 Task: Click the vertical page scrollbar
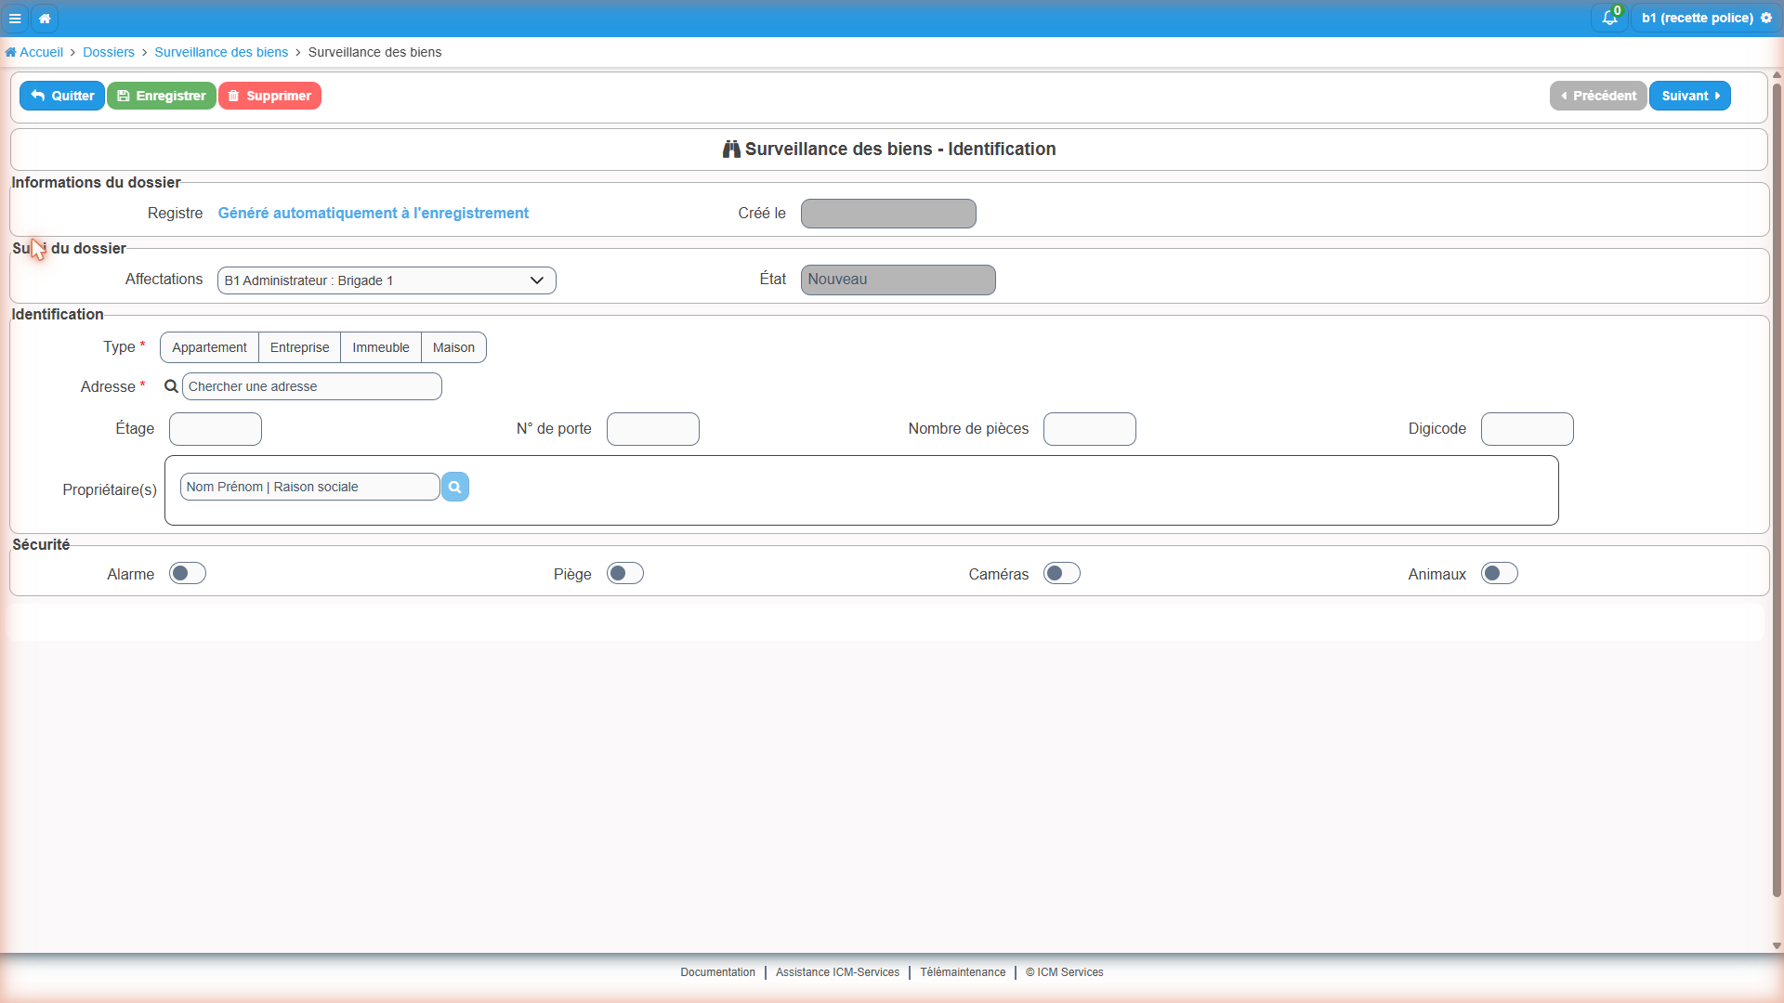[x=1777, y=490]
